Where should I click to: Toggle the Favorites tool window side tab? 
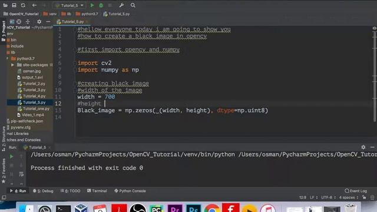(x=4, y=171)
